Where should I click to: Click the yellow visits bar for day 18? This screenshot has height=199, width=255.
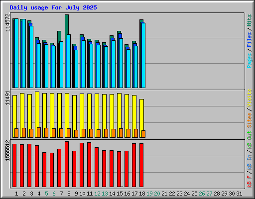click(x=142, y=114)
